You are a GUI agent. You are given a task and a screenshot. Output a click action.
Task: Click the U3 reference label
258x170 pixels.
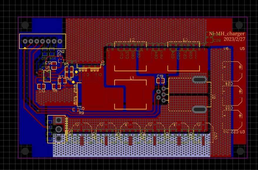242,132
